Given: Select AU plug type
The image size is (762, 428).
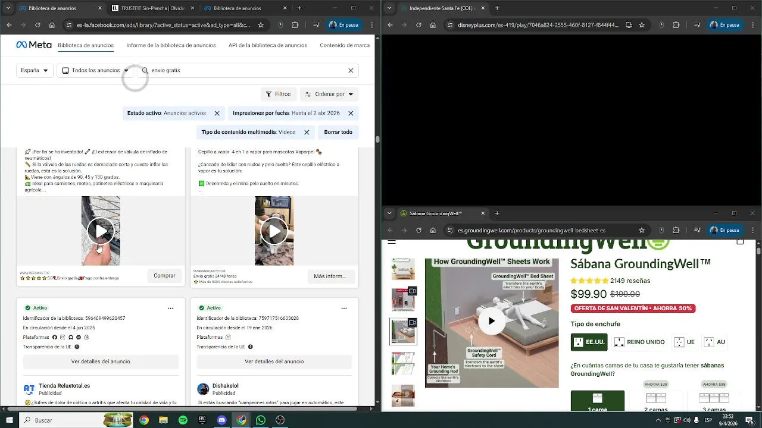Looking at the screenshot, I should point(715,342).
